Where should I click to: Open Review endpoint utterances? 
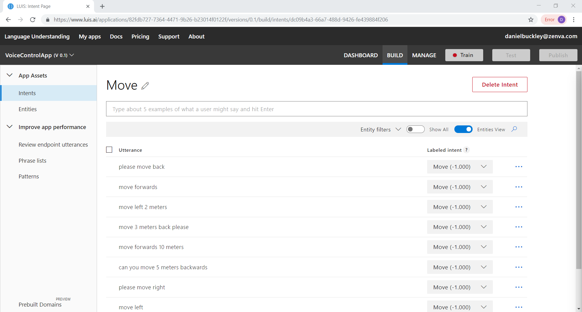click(53, 144)
